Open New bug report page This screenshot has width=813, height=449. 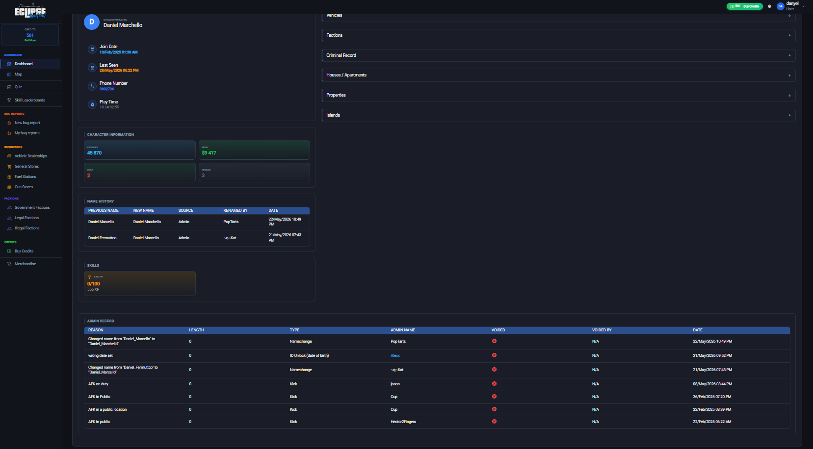27,123
